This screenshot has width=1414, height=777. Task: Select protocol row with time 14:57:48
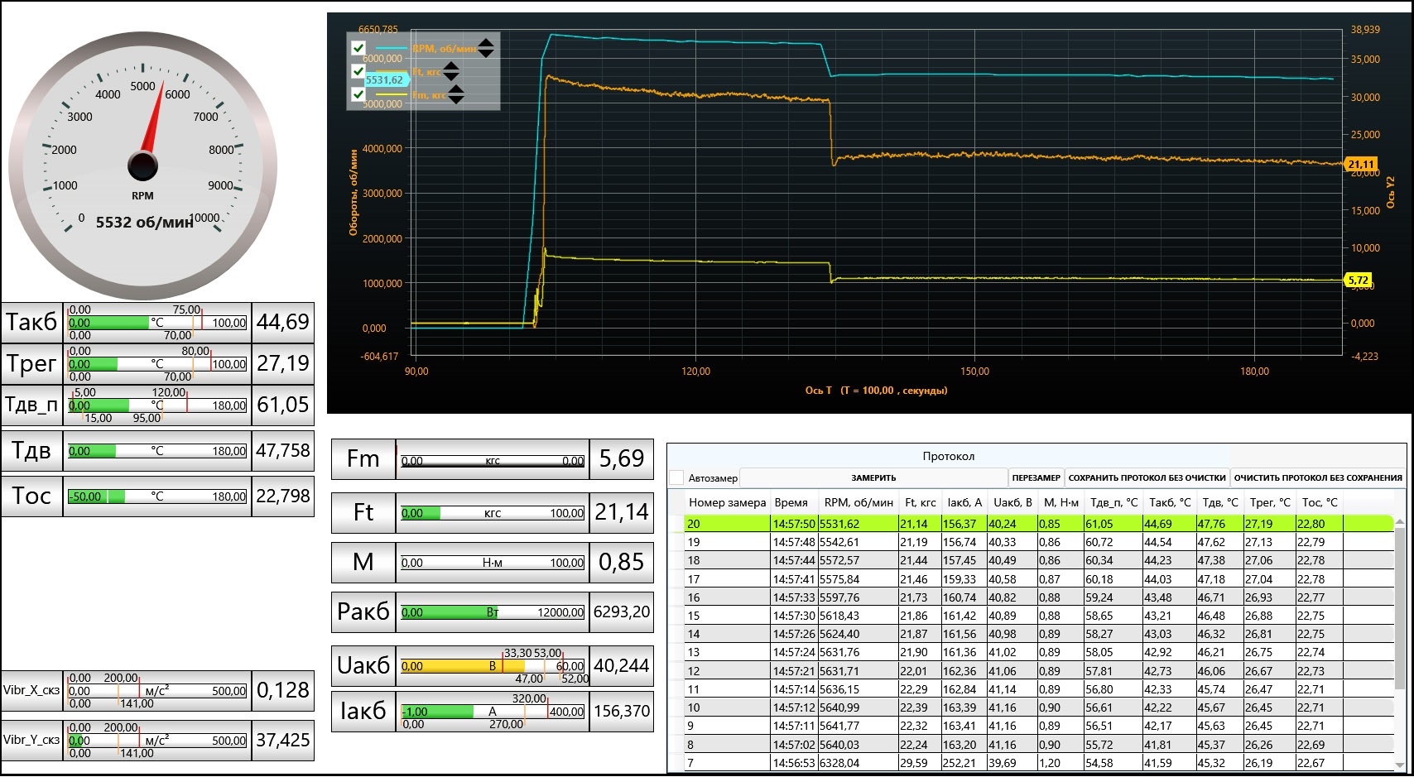tap(1039, 542)
